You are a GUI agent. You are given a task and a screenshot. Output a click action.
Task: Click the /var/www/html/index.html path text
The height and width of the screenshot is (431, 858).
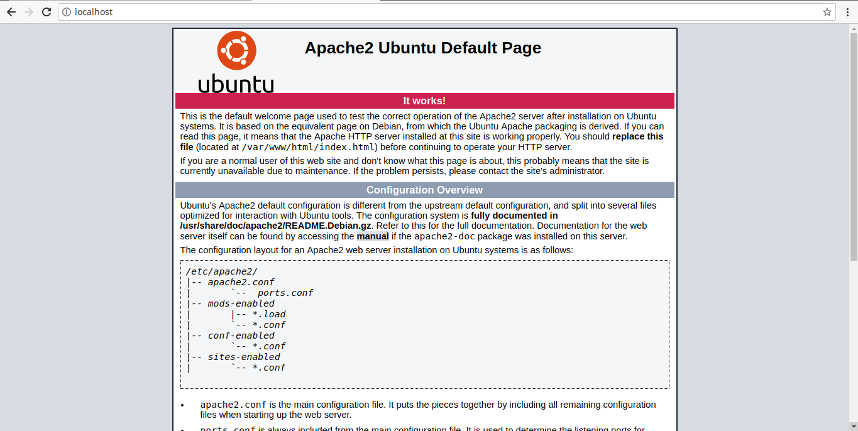coord(309,147)
